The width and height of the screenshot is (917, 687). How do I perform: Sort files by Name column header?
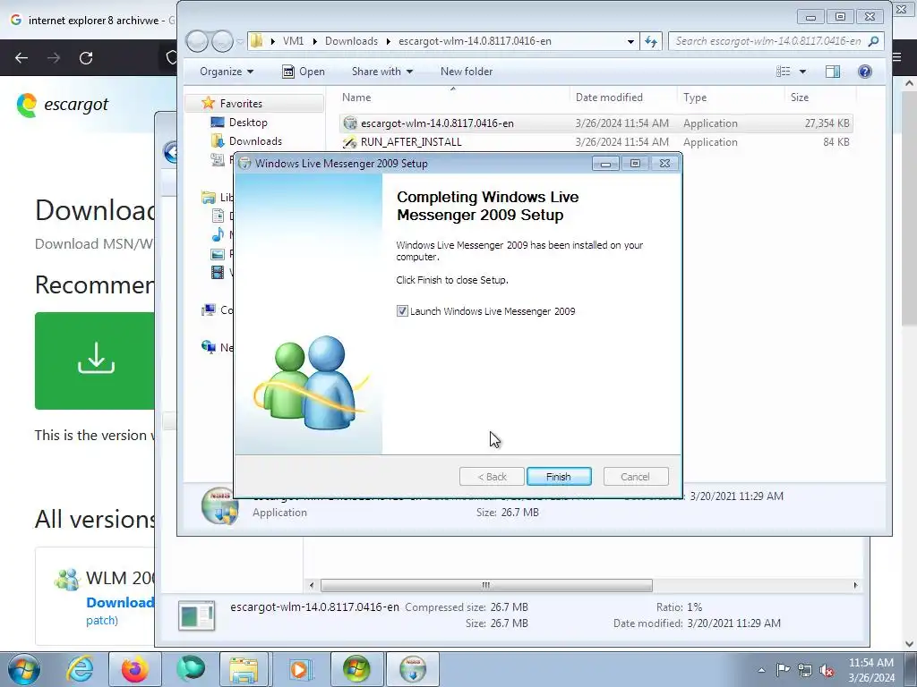356,98
